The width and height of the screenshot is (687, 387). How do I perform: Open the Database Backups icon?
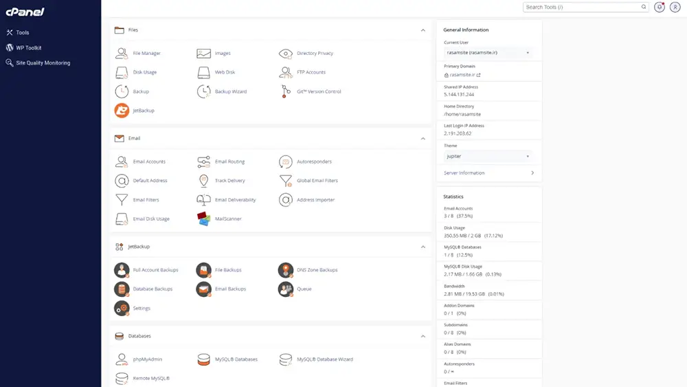122,289
